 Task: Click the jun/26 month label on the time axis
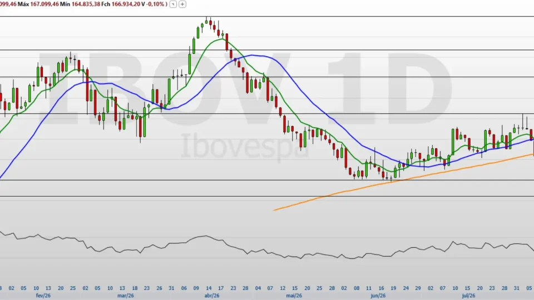(378, 295)
